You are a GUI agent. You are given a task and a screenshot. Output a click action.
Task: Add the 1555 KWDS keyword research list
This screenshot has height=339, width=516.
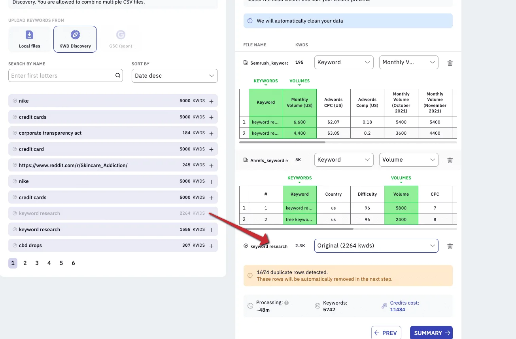pyautogui.click(x=211, y=230)
